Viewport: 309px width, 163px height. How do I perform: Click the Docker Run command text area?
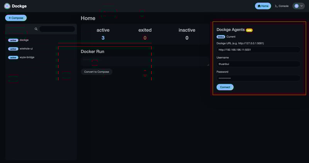[x=145, y=61]
